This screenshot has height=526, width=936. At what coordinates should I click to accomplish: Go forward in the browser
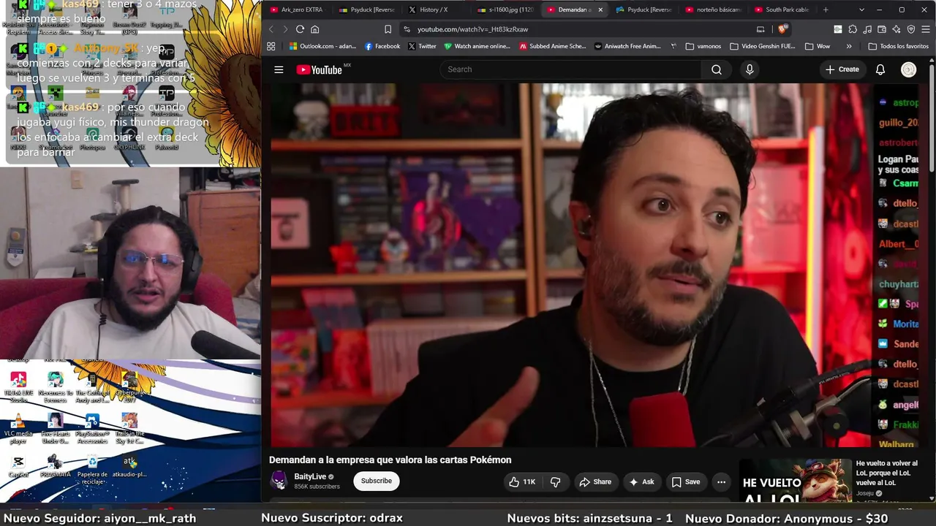coord(285,29)
